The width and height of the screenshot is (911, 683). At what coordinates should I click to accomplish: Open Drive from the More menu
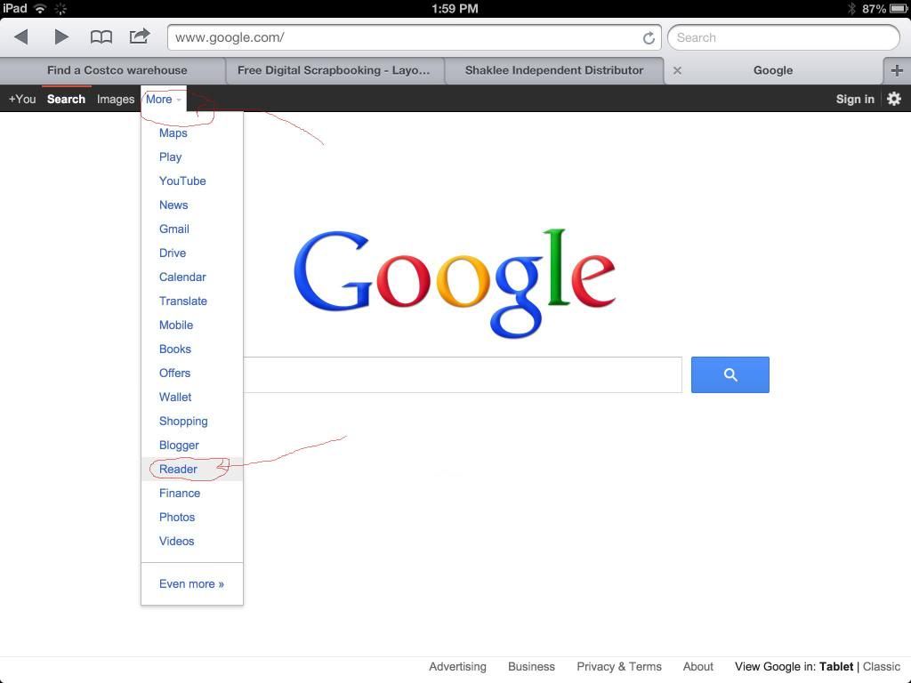click(173, 253)
